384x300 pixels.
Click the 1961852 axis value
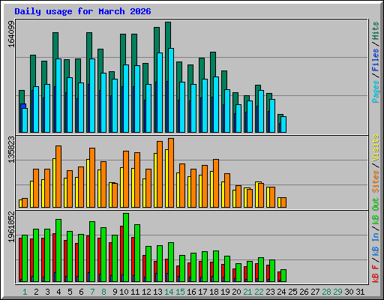[11, 226]
